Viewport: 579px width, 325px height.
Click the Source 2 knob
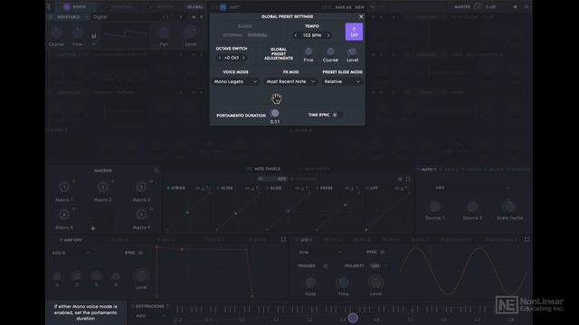click(472, 207)
